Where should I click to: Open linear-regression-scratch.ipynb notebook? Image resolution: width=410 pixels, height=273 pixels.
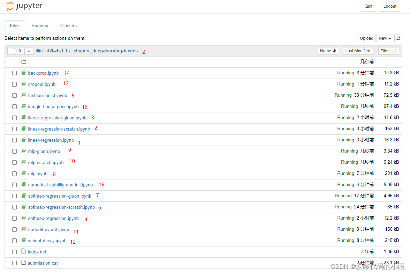click(59, 129)
